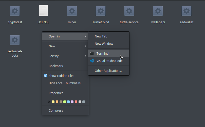Select the cryptotest executable file icon
The width and height of the screenshot is (205, 127).
tap(15, 11)
